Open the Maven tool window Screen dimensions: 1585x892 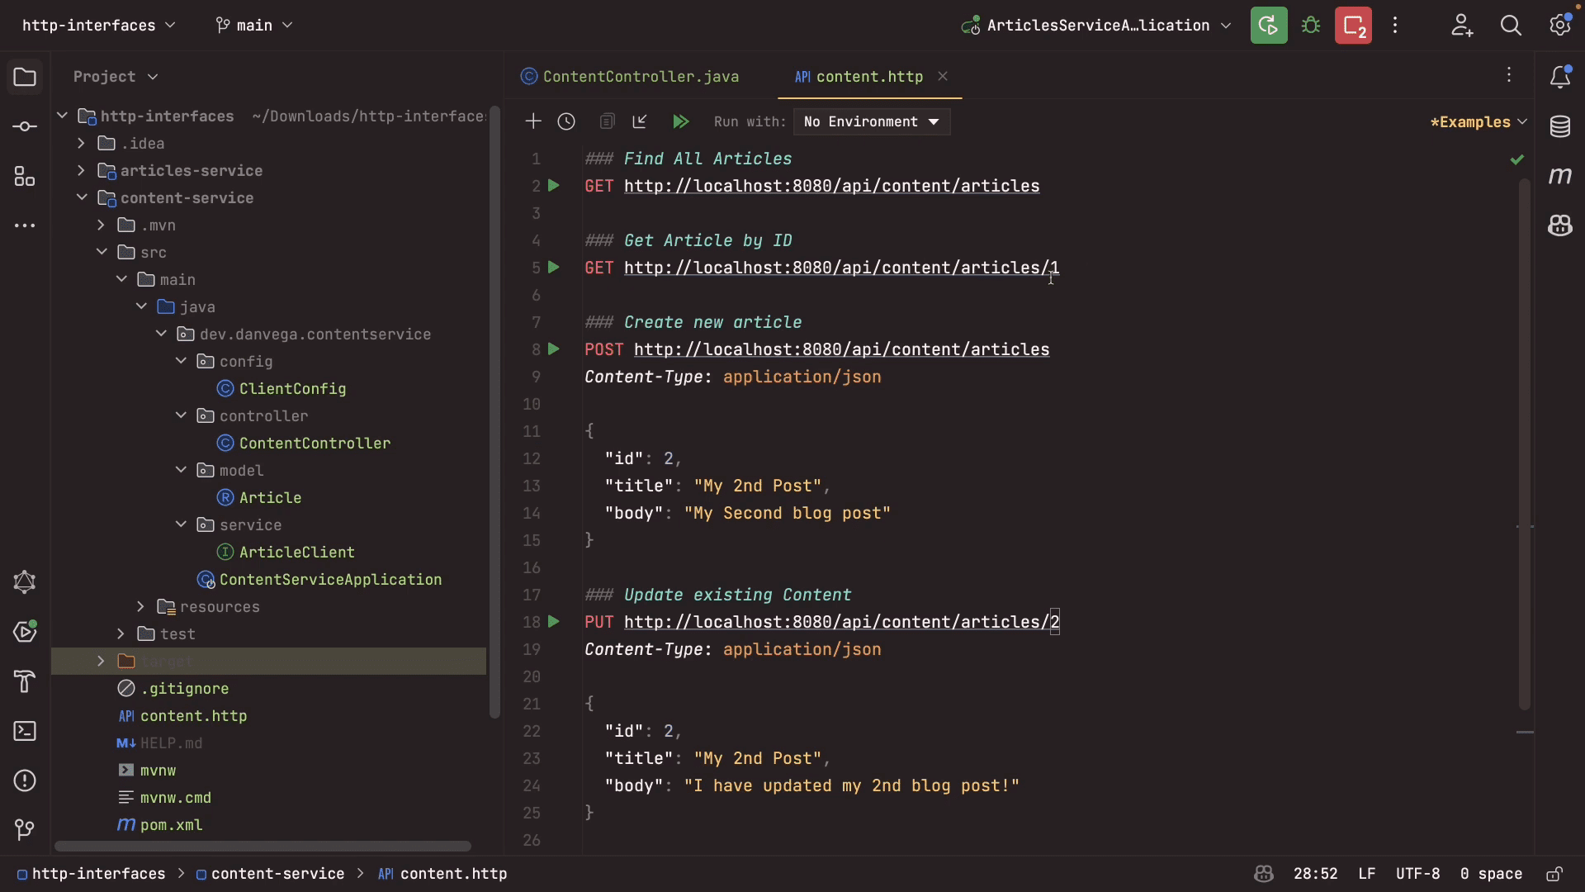click(1561, 176)
